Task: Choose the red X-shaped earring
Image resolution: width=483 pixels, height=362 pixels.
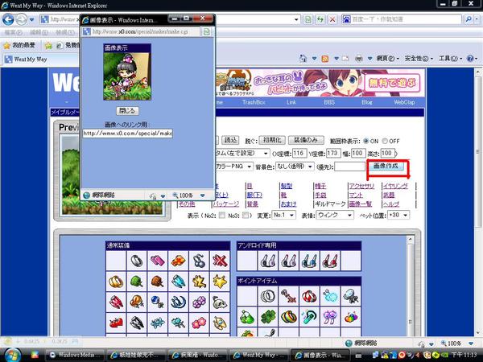Action: 220,261
